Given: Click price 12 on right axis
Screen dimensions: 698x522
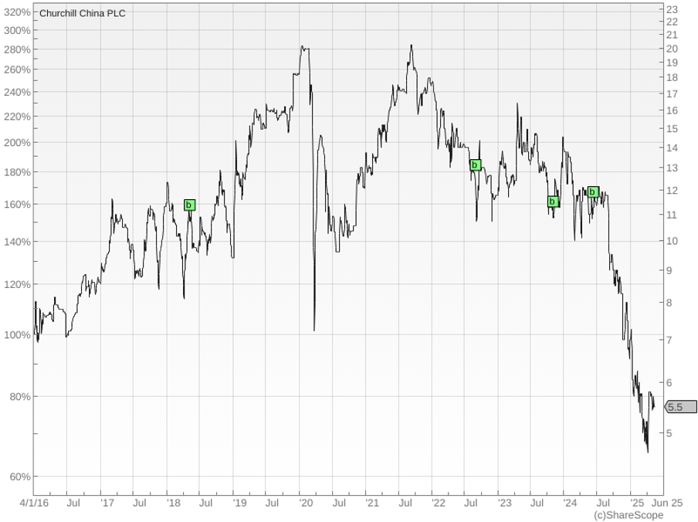Looking at the screenshot, I should (x=673, y=191).
